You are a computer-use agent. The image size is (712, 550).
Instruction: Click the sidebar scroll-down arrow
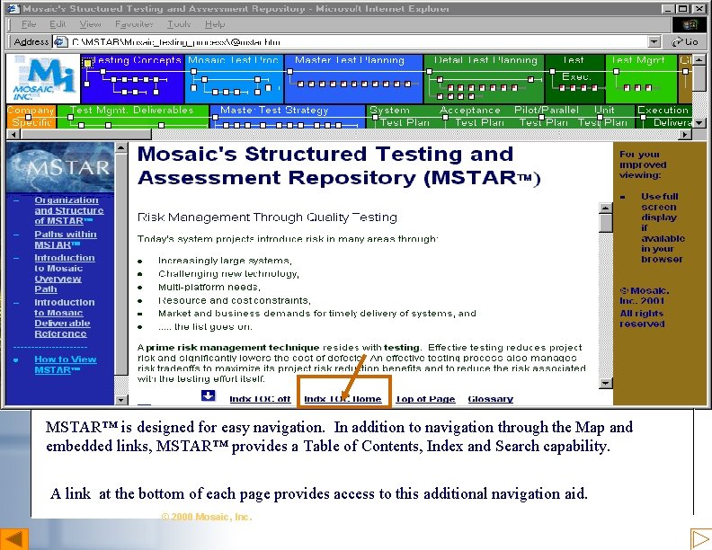tap(120, 400)
